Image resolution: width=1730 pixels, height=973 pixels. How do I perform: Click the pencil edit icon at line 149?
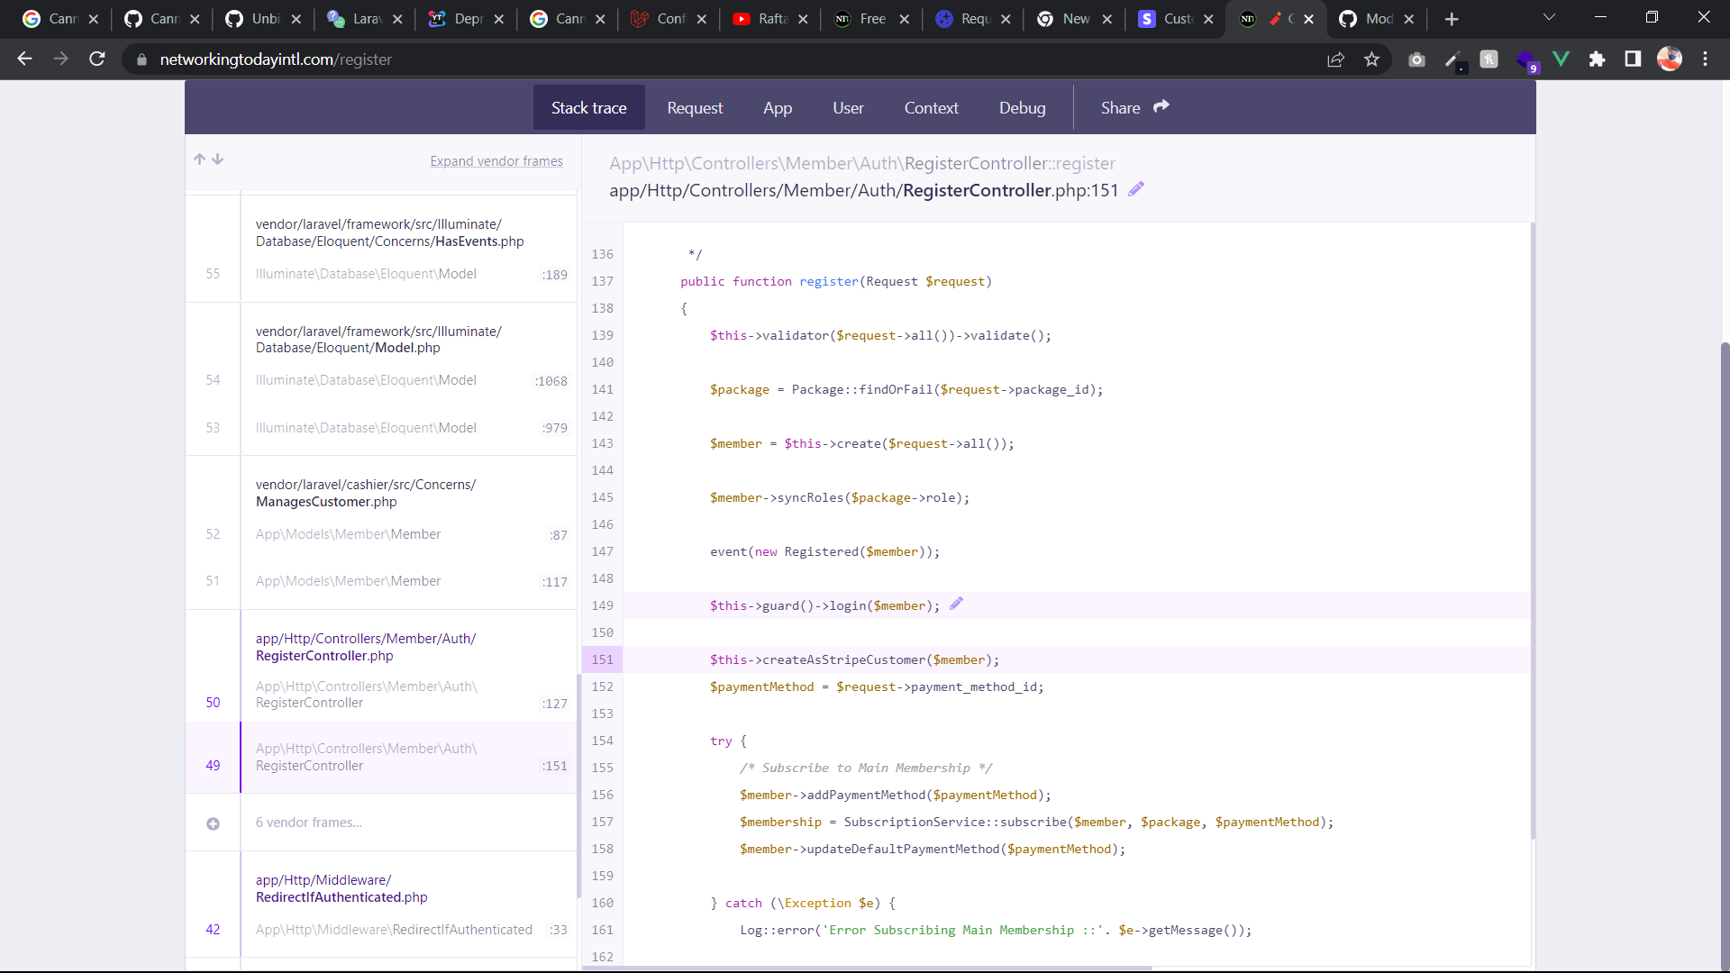point(956,605)
